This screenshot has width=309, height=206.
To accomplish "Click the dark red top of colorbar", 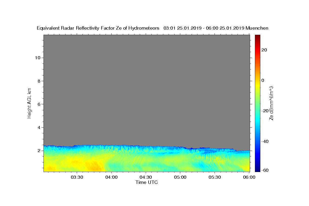I will click(258, 37).
